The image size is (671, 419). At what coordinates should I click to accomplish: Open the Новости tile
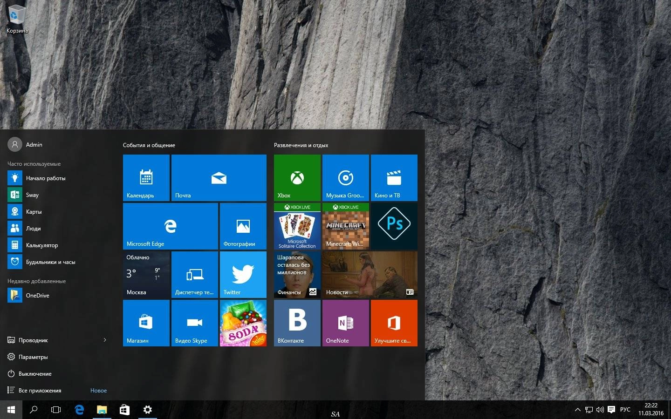tap(370, 275)
